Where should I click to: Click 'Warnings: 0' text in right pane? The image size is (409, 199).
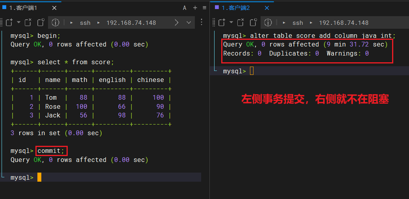click(348, 53)
